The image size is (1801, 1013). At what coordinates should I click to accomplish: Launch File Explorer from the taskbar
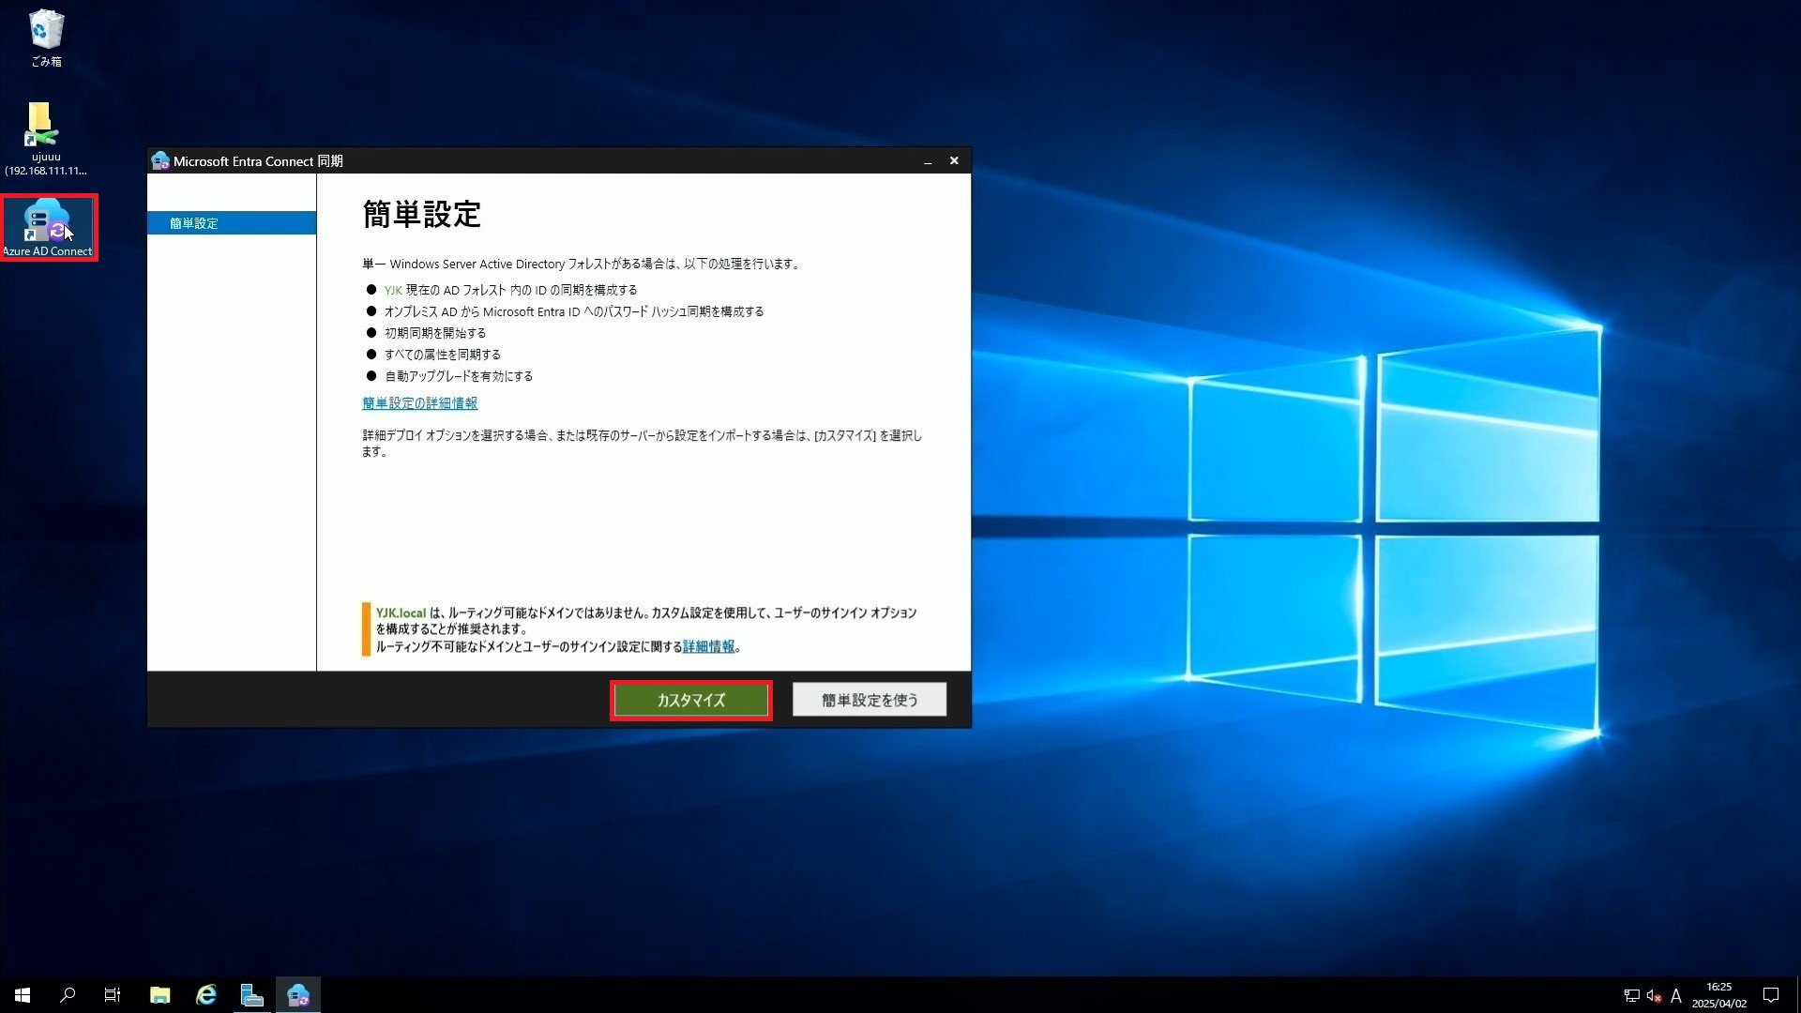pyautogui.click(x=160, y=995)
